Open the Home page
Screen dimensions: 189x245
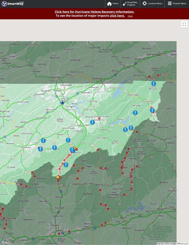(113, 4)
